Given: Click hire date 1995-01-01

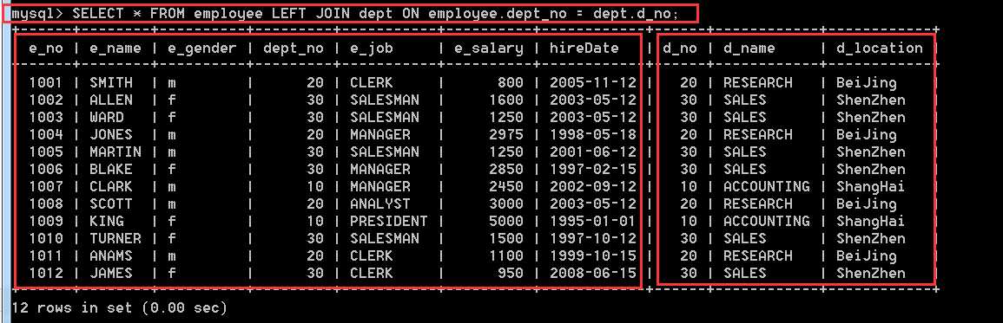Looking at the screenshot, I should 593,222.
